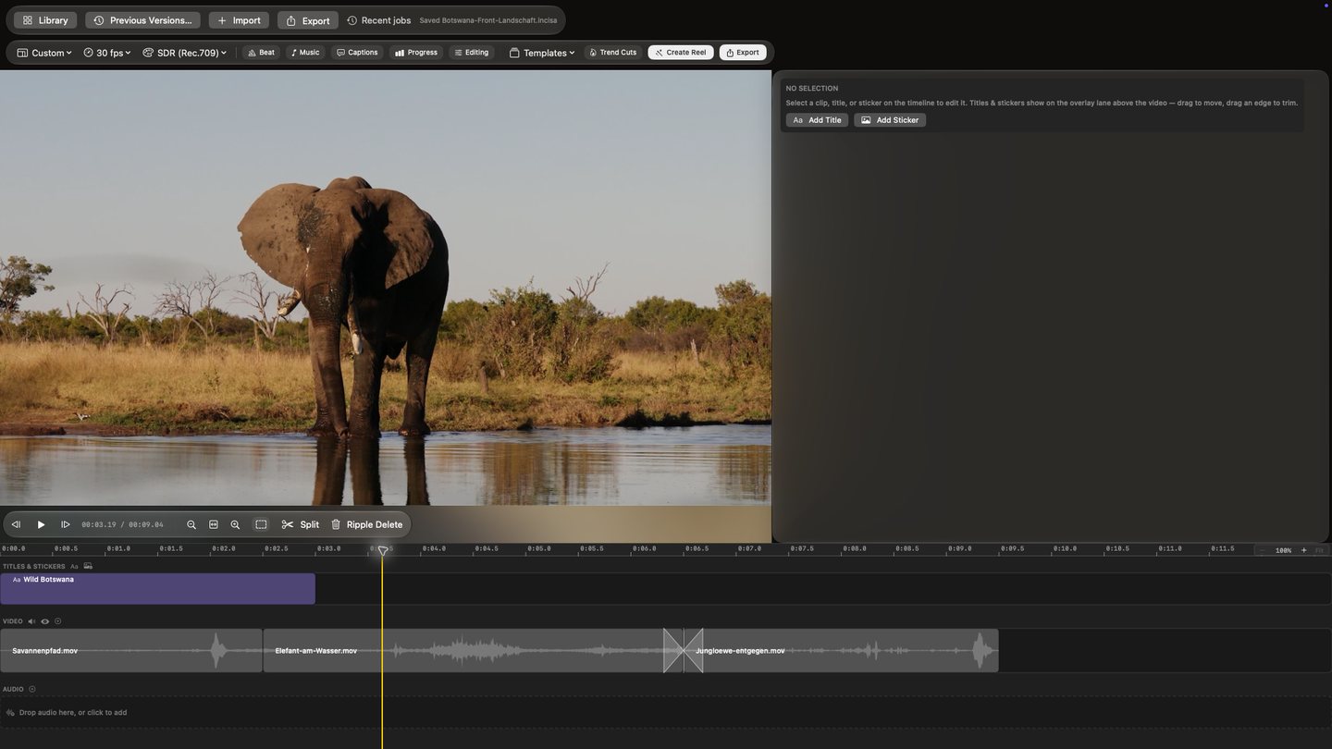Open the Custom aspect ratio dropdown
1332x749 pixels.
44,53
